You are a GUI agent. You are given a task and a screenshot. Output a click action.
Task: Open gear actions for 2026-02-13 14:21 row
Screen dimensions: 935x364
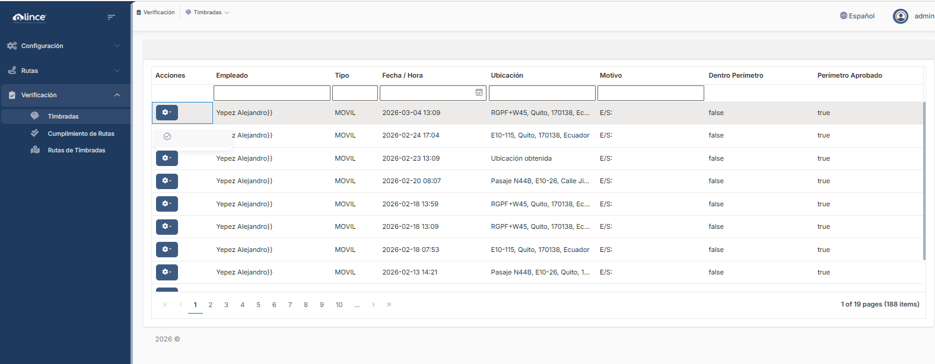[x=167, y=272]
